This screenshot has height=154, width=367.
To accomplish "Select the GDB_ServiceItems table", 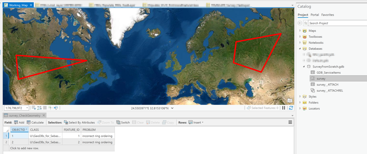I will (x=328, y=73).
